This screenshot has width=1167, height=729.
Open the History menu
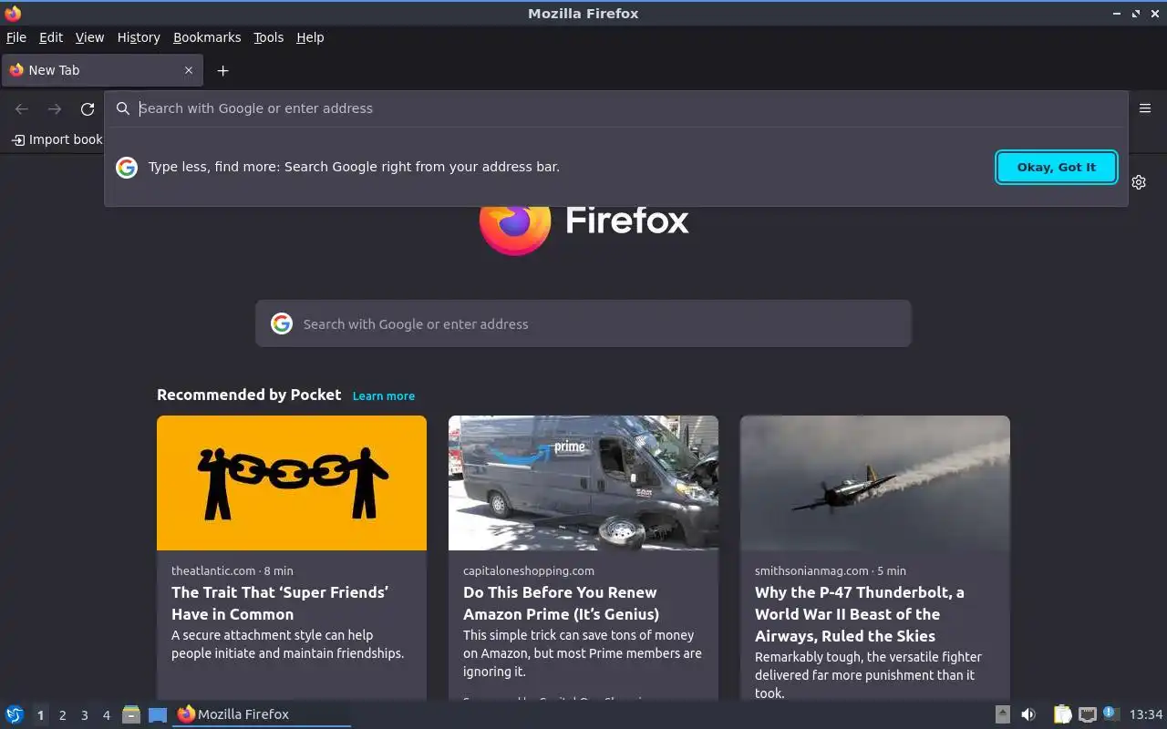[x=139, y=37]
